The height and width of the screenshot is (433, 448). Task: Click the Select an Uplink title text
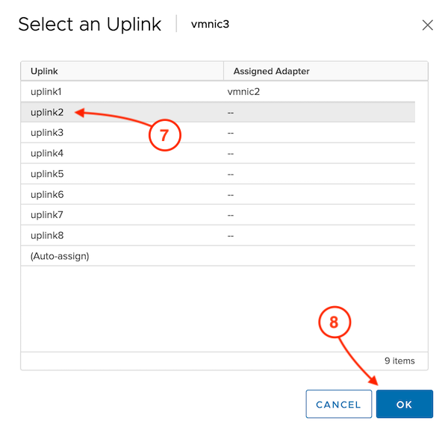pos(90,24)
